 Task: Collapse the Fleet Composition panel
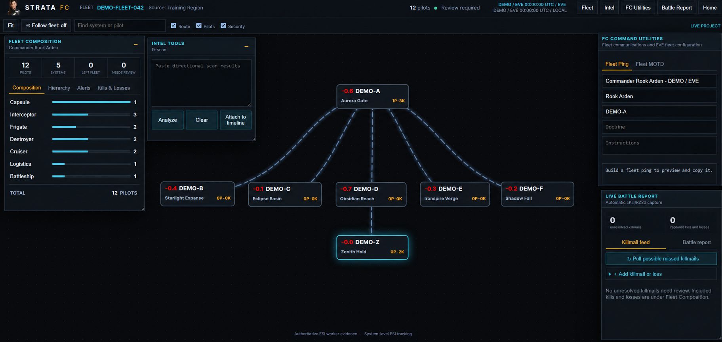(135, 44)
